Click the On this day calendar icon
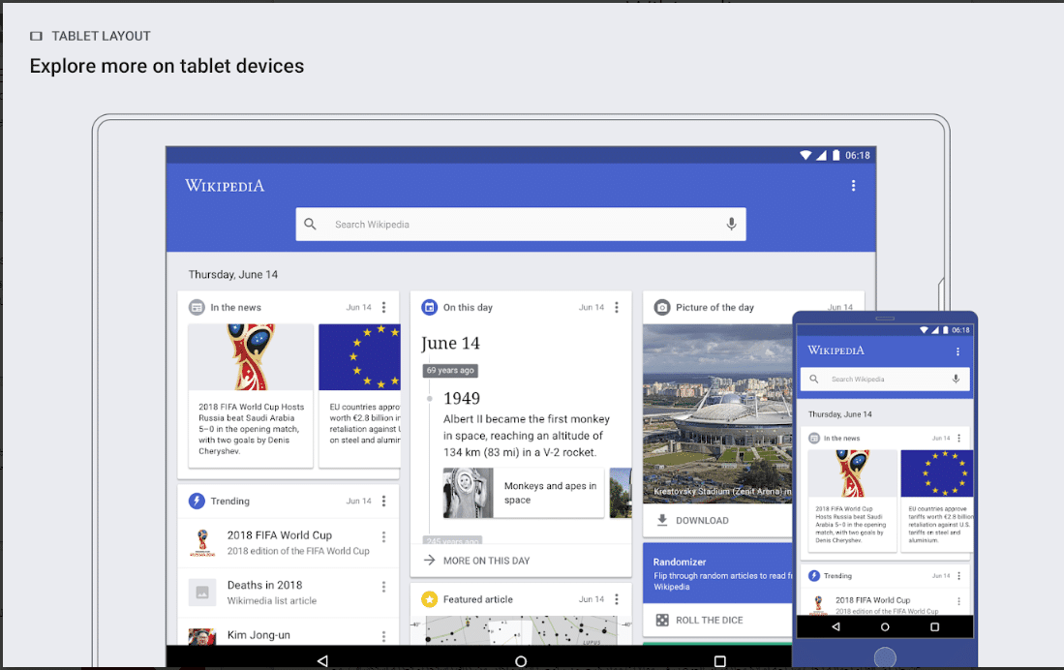Viewport: 1064px width, 670px height. [429, 307]
